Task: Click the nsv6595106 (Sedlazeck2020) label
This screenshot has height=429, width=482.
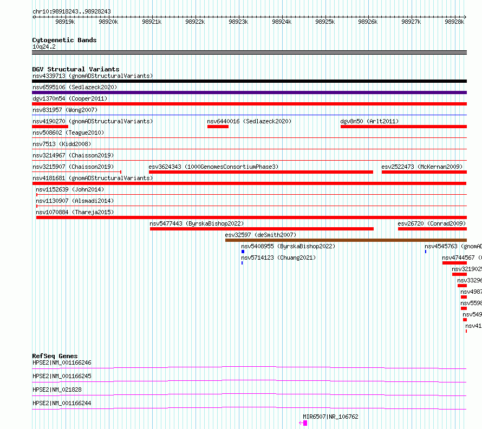Action: 75,87
